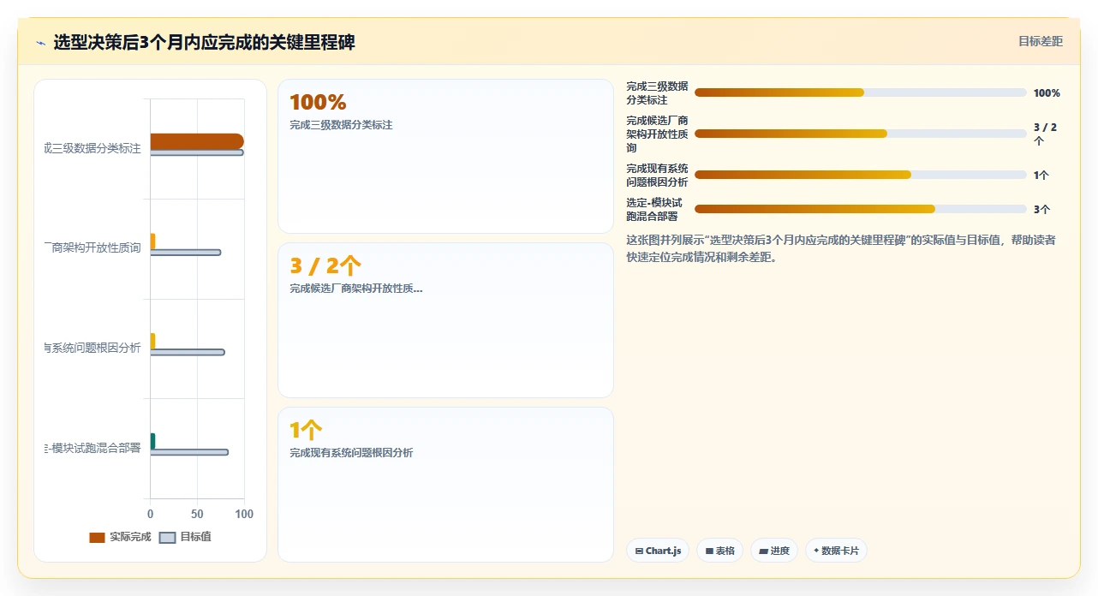Click the grey target bar for 系统问题根因分析
The height and width of the screenshot is (596, 1098).
click(188, 352)
